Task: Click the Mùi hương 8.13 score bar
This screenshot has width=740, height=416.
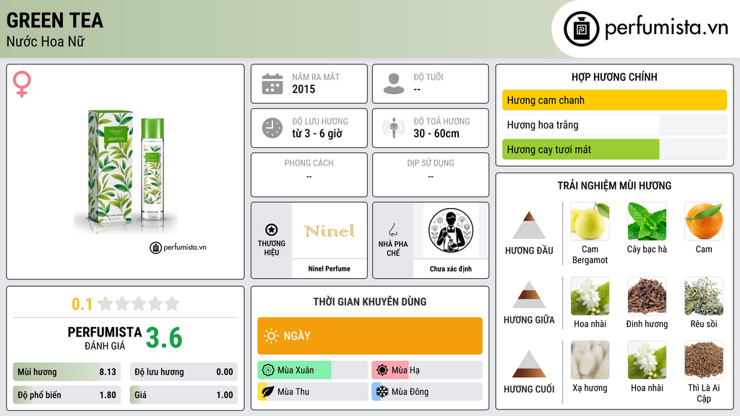Action: 67,372
